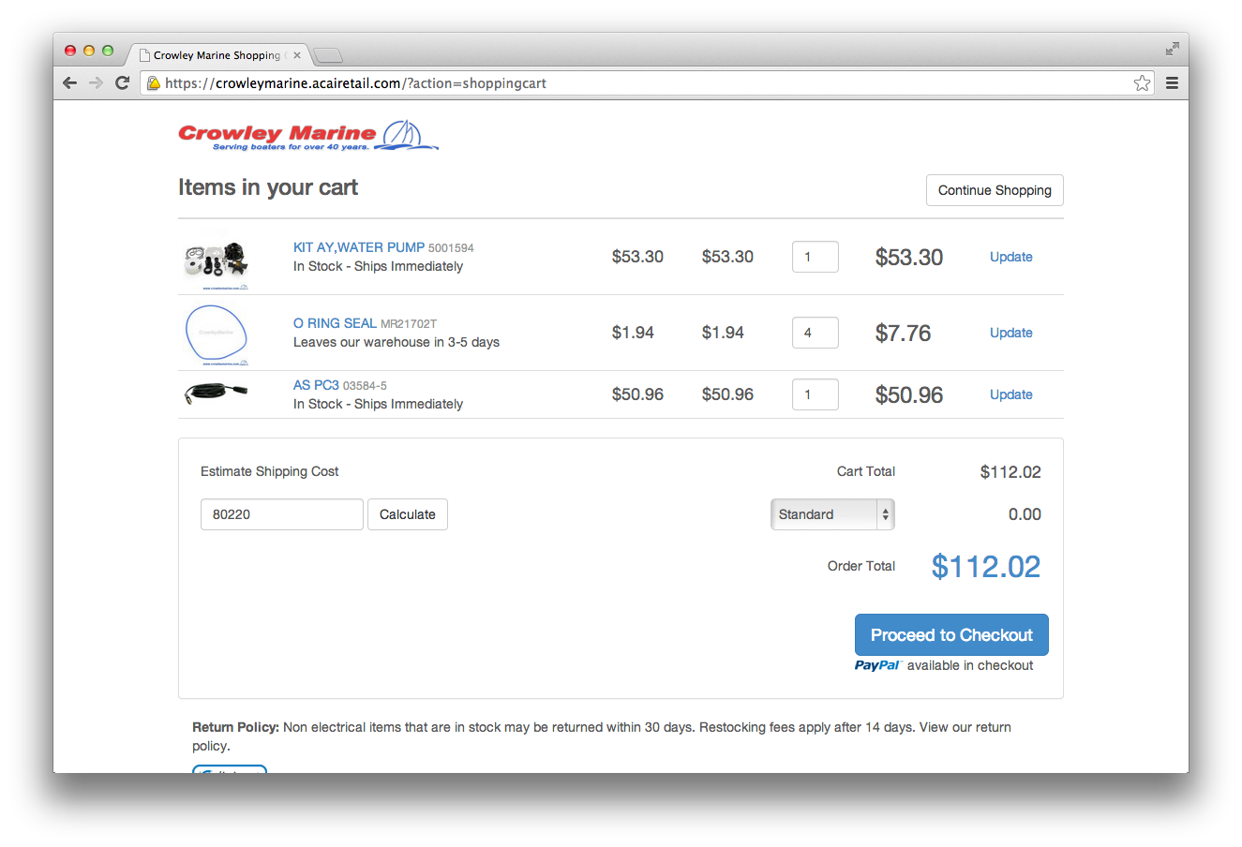Open the water pump kit thumbnail

[x=217, y=259]
